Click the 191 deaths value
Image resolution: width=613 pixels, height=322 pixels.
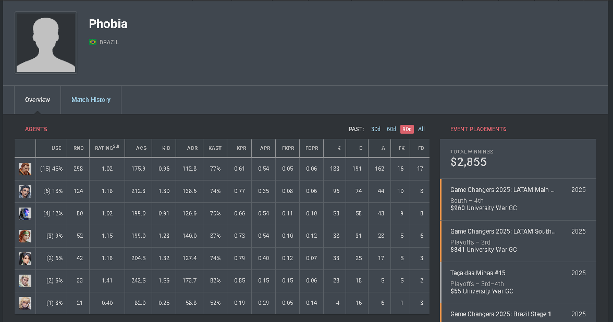pos(357,169)
